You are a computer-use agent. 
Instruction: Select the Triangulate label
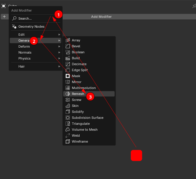click(x=81, y=124)
